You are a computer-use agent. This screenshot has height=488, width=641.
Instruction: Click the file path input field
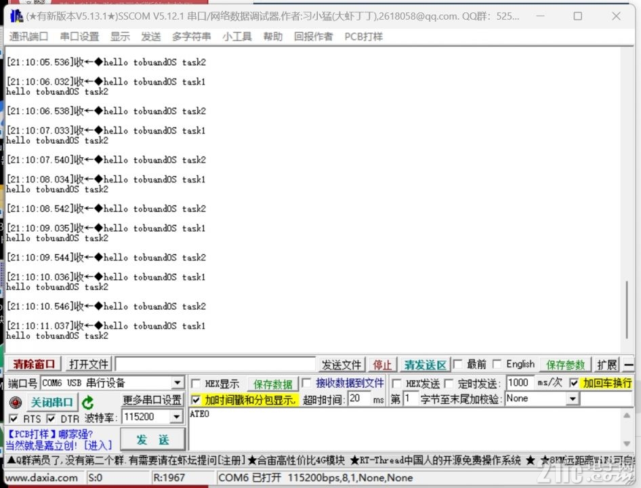click(x=215, y=364)
